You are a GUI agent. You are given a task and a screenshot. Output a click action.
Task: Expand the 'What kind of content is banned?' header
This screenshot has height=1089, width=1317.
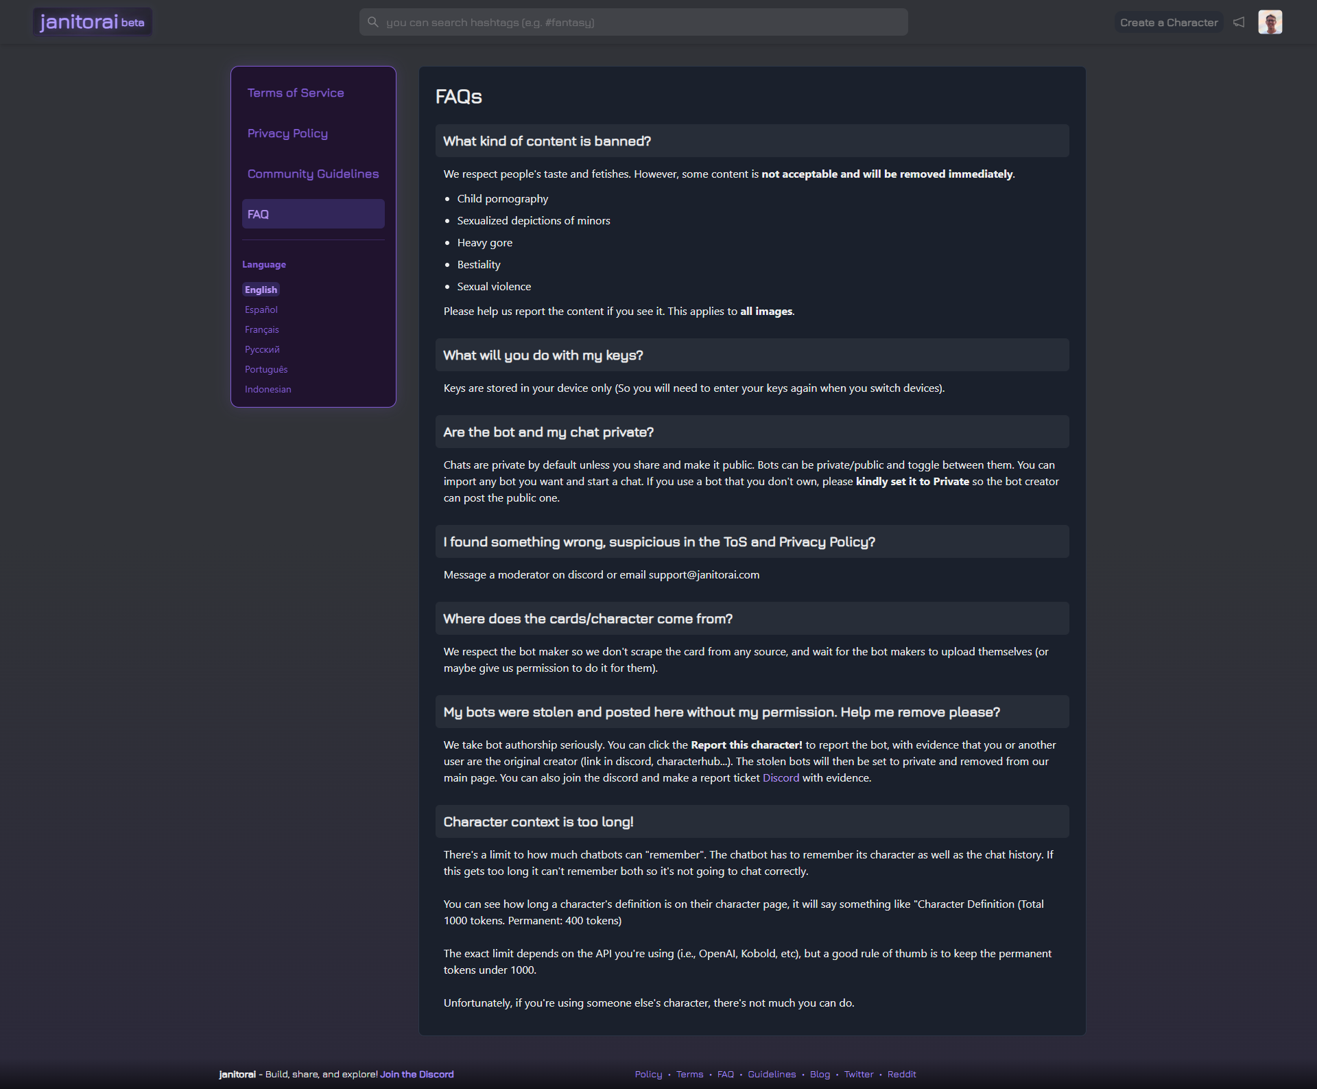(x=752, y=141)
